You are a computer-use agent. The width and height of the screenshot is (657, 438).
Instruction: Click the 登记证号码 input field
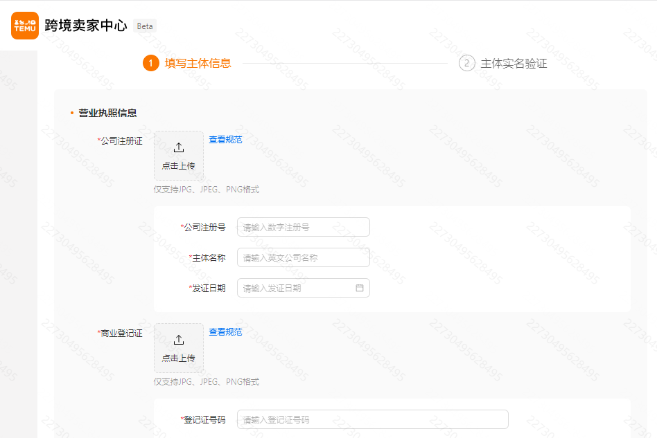(x=371, y=419)
